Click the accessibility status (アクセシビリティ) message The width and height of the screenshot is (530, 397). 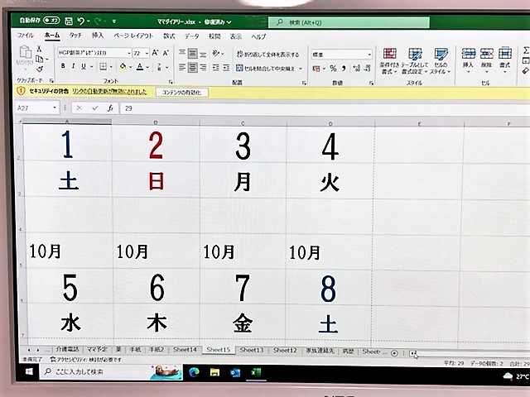click(86, 360)
